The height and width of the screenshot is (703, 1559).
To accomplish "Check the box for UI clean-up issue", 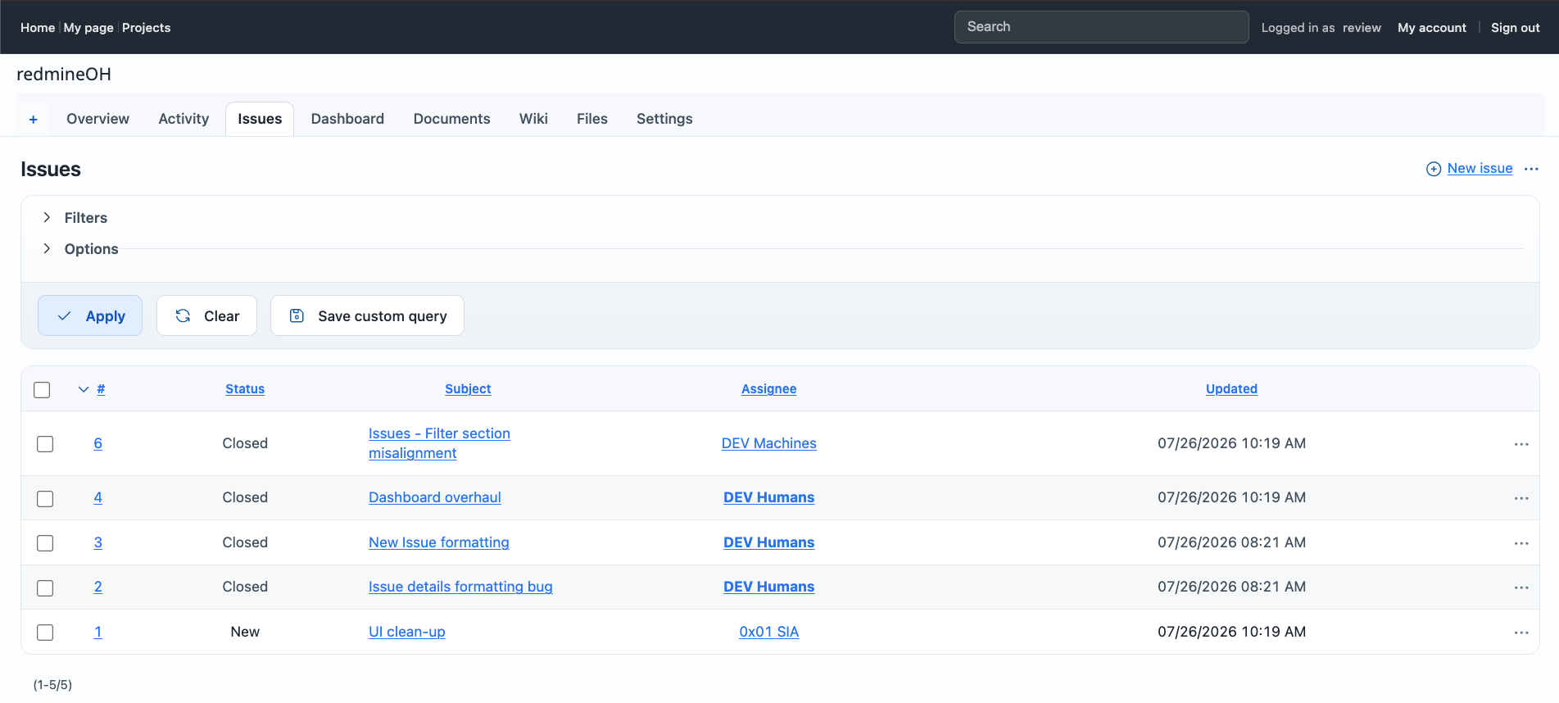I will pos(45,633).
